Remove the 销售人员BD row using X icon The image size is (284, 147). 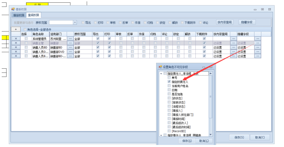pyautogui.click(x=15, y=48)
